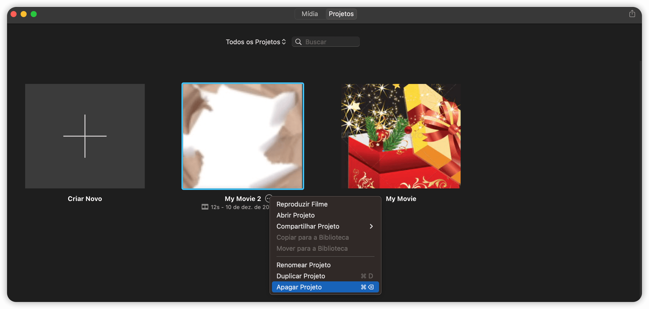This screenshot has width=649, height=309.
Task: Choose Abrir Projeto in the context menu
Action: 325,215
